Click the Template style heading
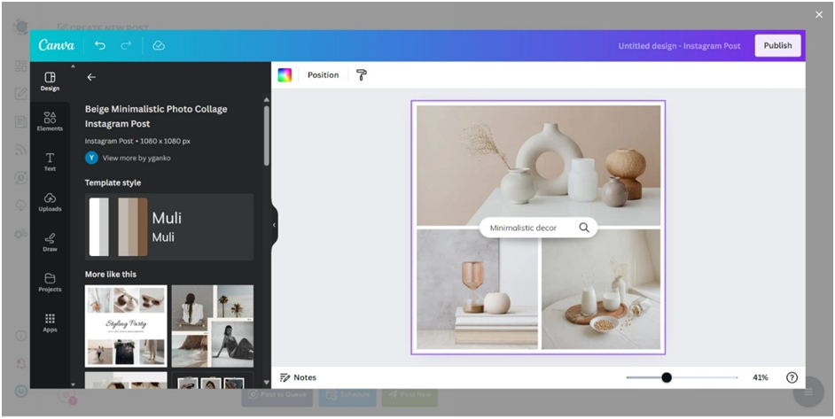 pos(113,182)
